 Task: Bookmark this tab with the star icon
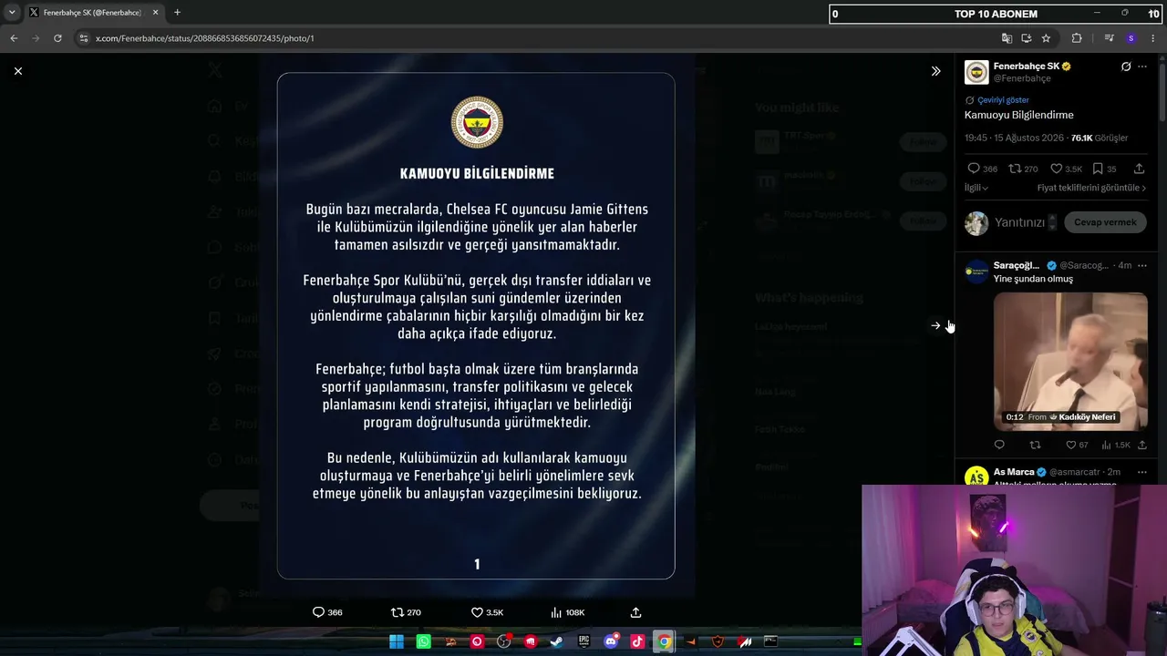[1046, 38]
